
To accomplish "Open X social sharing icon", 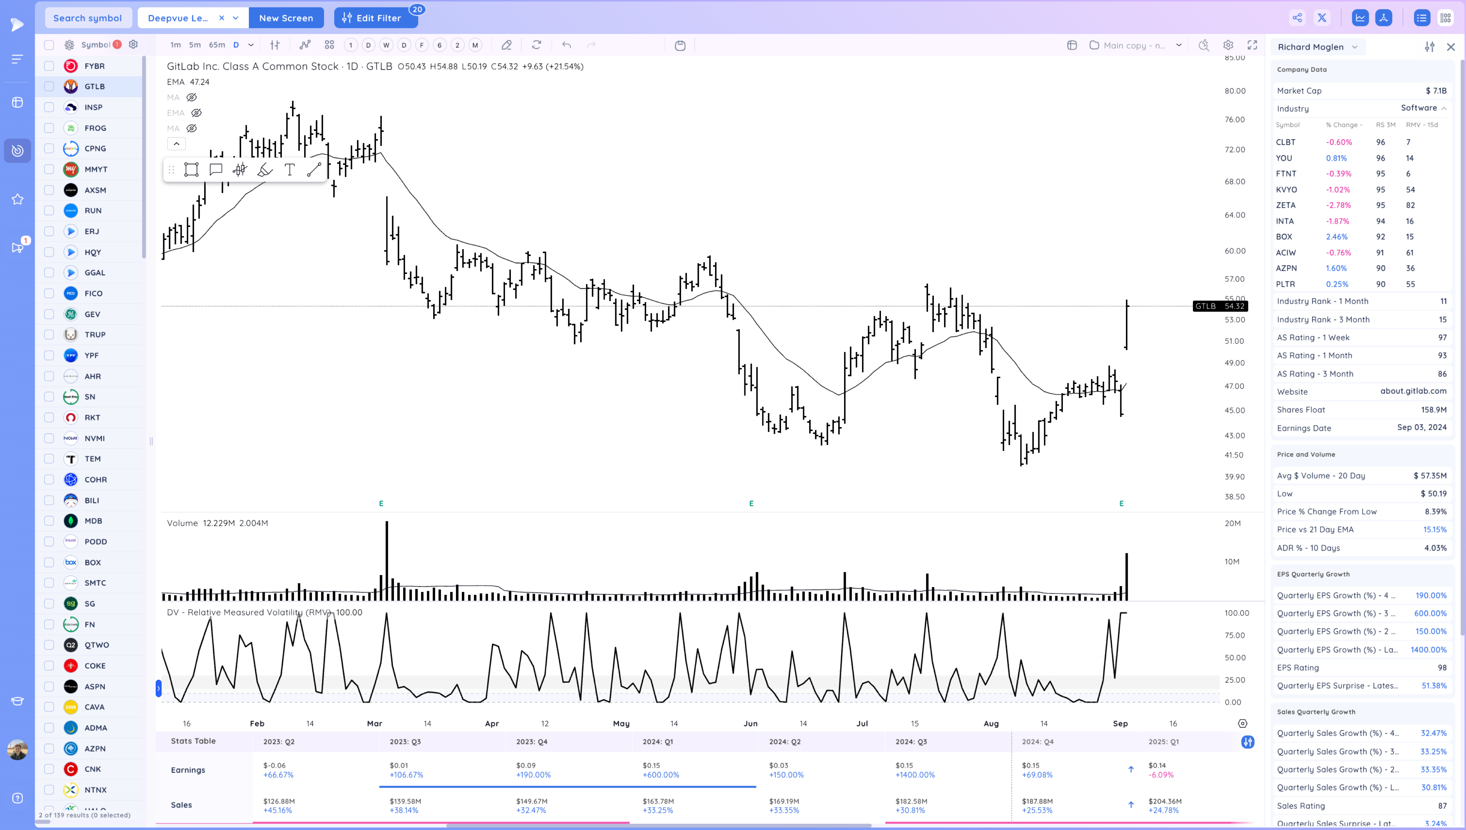I will click(1322, 18).
